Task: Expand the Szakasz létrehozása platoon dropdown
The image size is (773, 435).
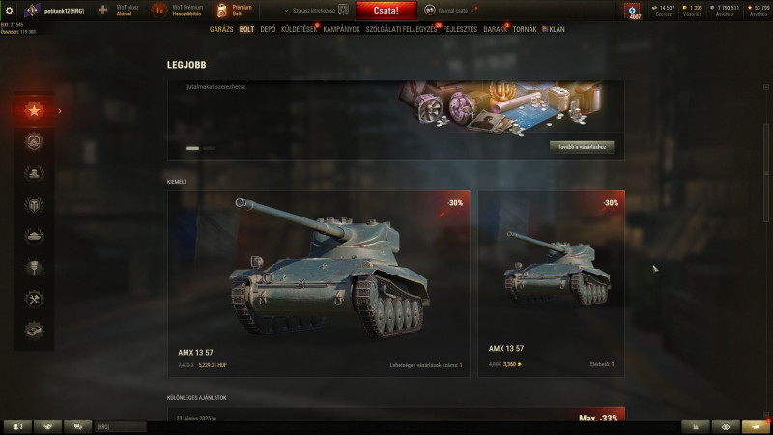Action: (313, 10)
